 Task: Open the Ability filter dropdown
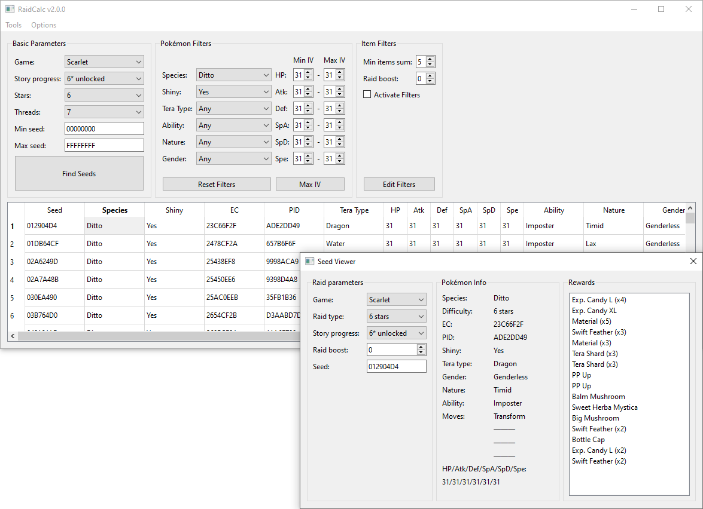pyautogui.click(x=233, y=125)
